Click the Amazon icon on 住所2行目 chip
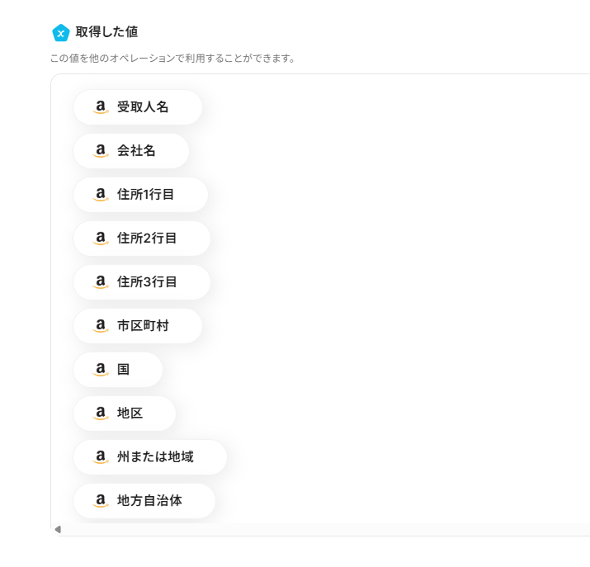This screenshot has width=590, height=567. 101,239
